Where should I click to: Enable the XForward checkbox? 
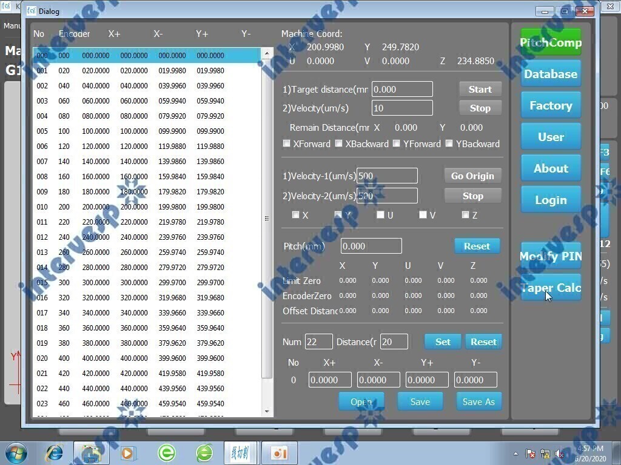(x=287, y=143)
